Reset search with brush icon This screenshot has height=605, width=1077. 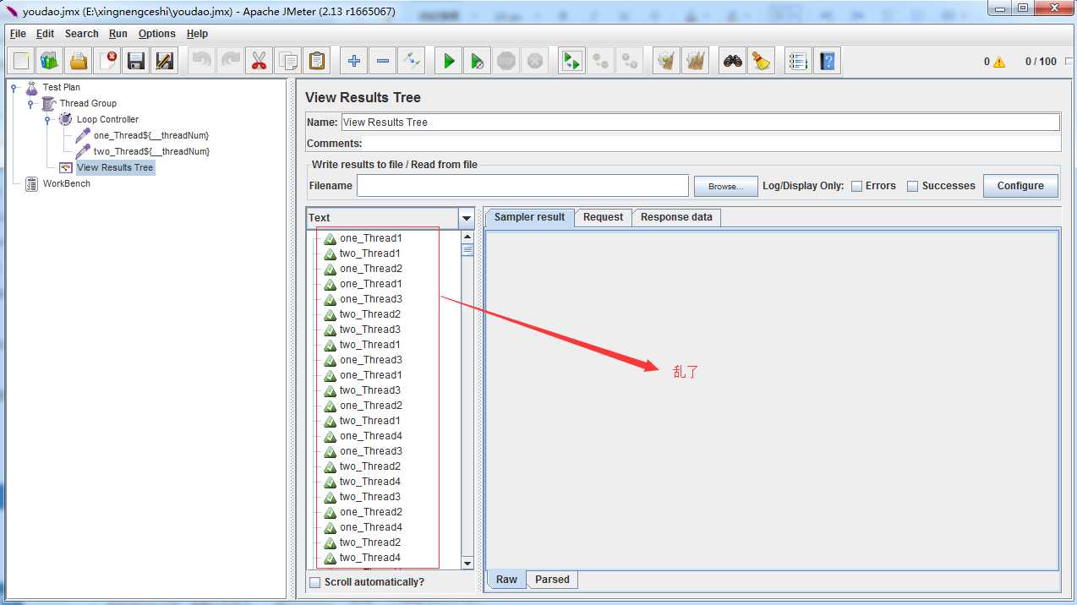tap(762, 61)
